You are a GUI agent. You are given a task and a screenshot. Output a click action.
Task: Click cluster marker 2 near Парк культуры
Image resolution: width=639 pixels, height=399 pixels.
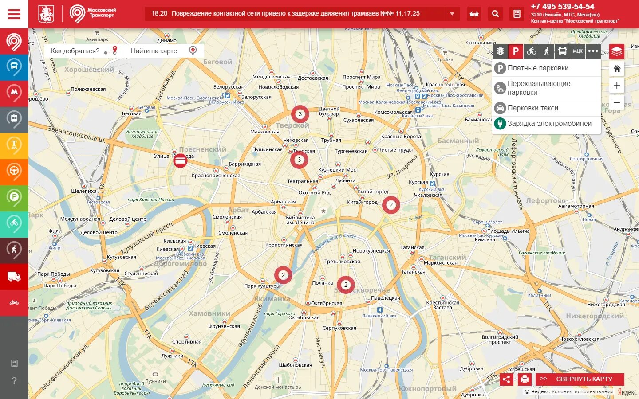click(283, 275)
